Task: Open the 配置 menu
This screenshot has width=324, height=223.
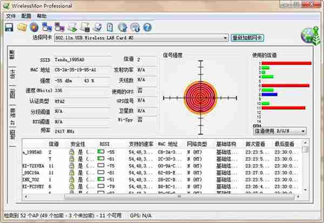Action: click(x=26, y=16)
